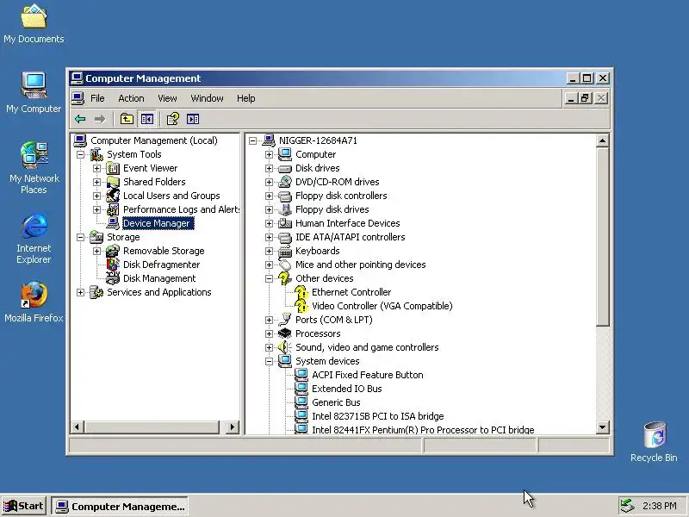Select Extended IO Bus device
Screen dimensions: 689x517
click(347, 389)
